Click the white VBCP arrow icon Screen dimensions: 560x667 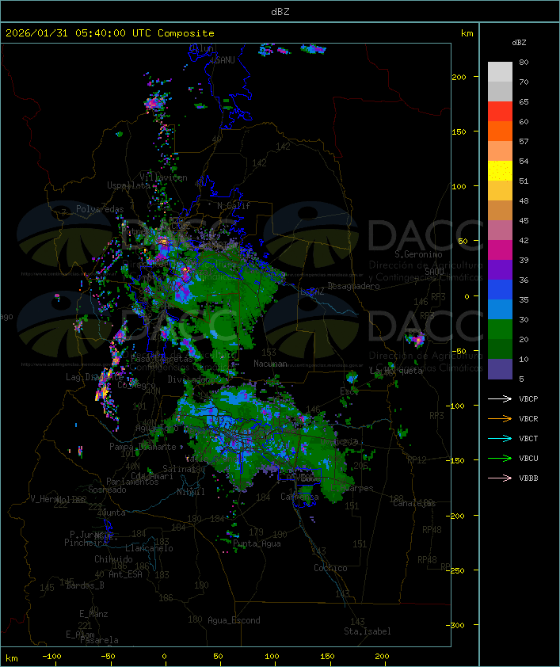coord(500,398)
